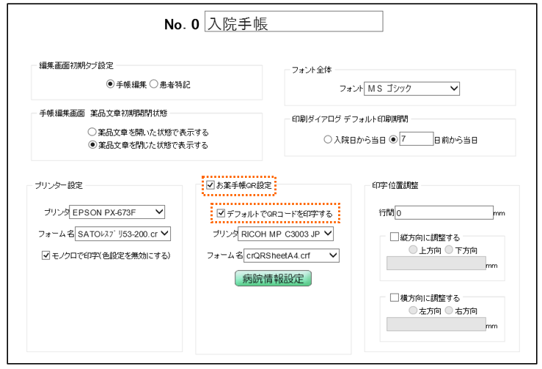Uncheck デフォルトでQRコードを印字する checkbox
Image resolution: width=542 pixels, height=369 pixels.
(x=221, y=213)
